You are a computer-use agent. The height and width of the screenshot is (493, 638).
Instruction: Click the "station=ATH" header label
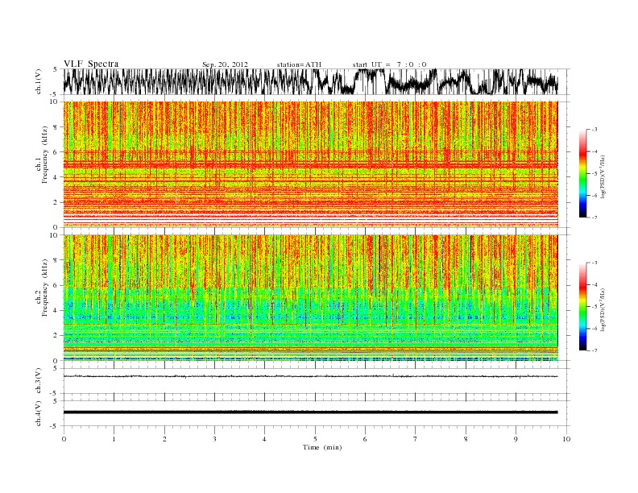click(x=299, y=64)
